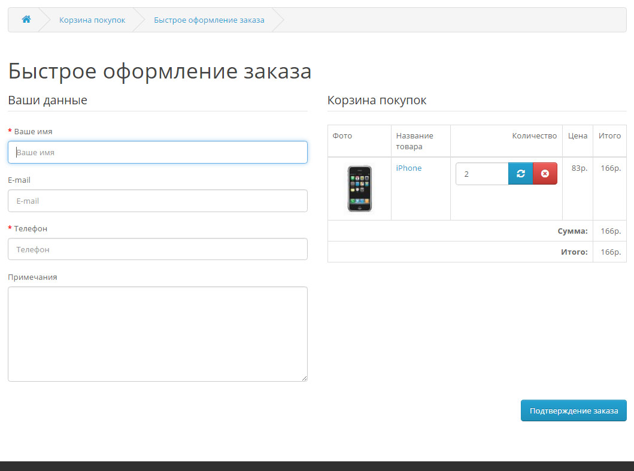634x471 pixels.
Task: Click the Количество column header
Action: [534, 136]
